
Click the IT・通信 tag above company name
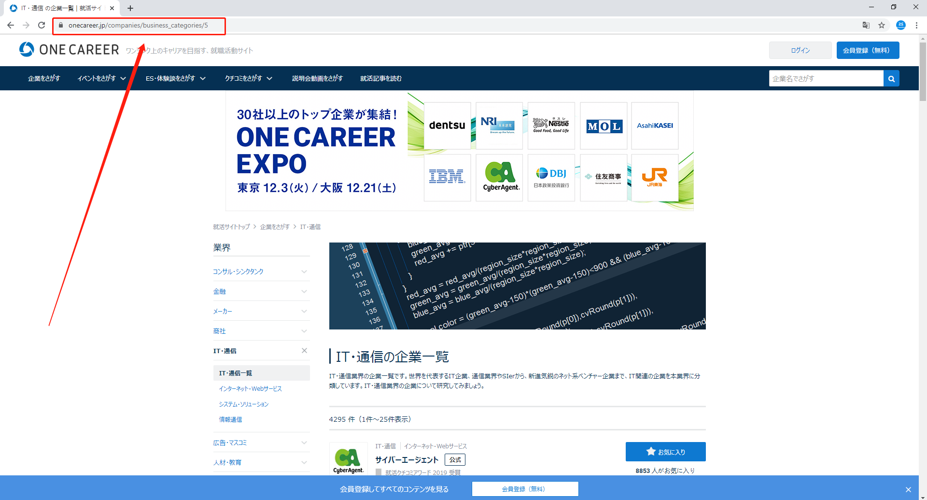(385, 446)
